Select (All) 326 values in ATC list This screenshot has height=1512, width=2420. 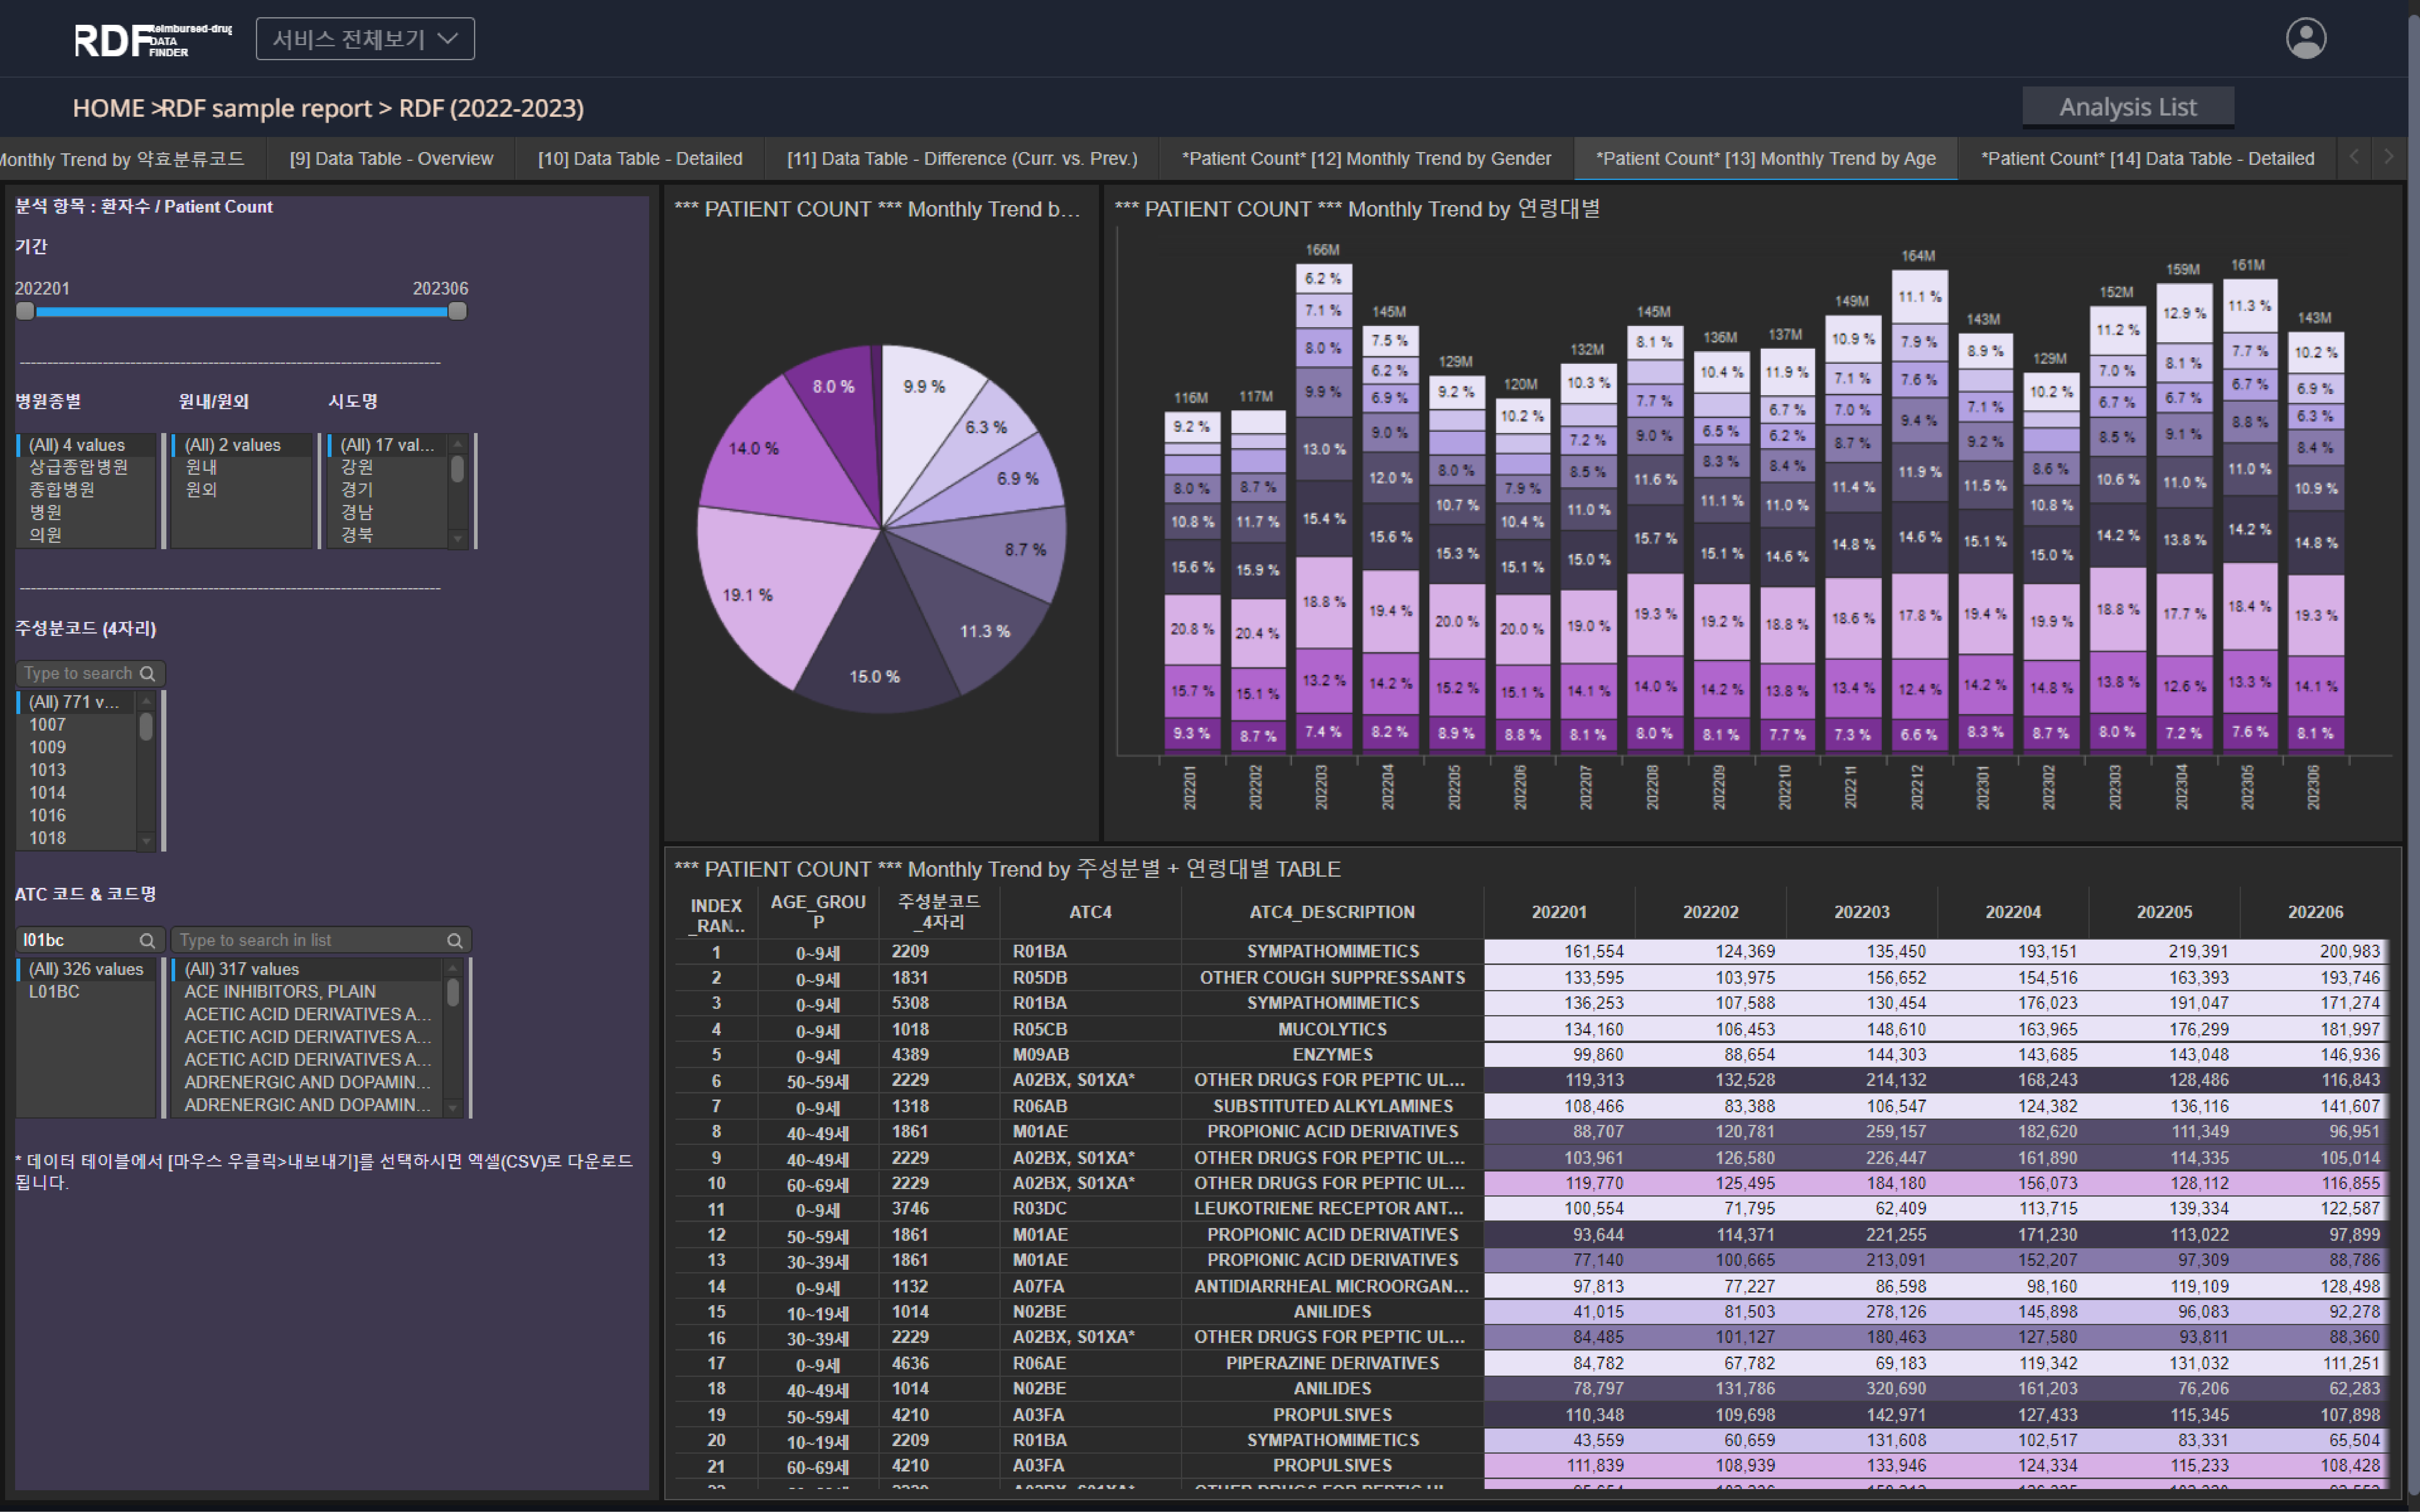pos(86,969)
